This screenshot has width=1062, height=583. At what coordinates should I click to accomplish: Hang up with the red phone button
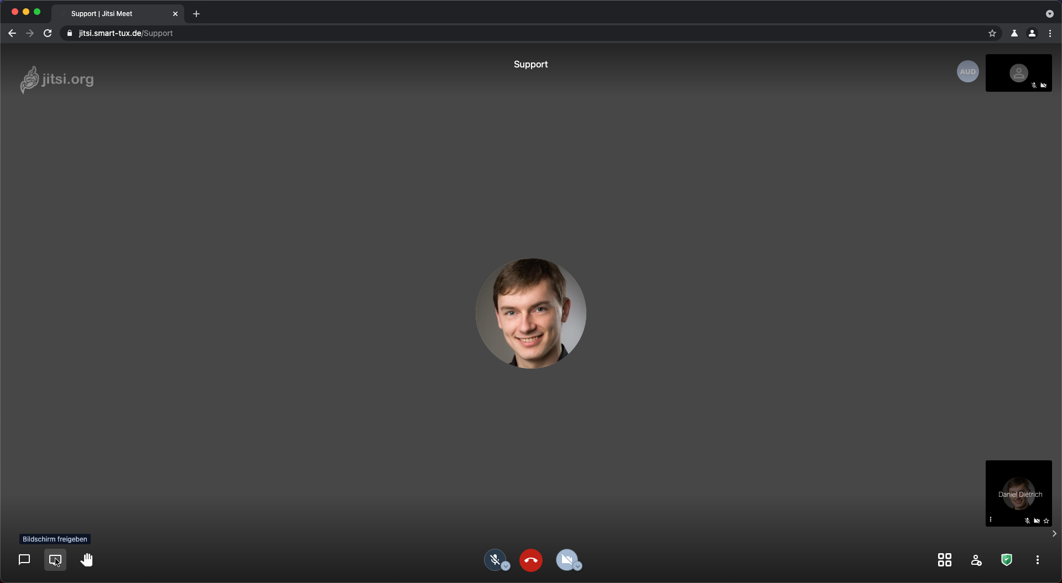[531, 560]
